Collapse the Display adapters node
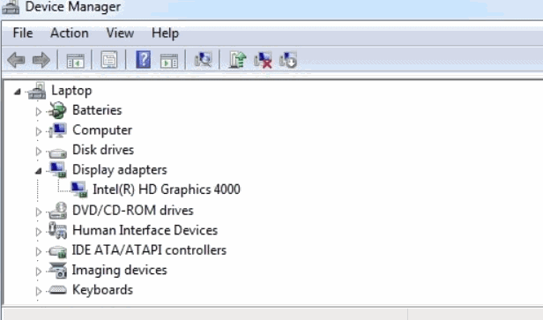 point(38,171)
